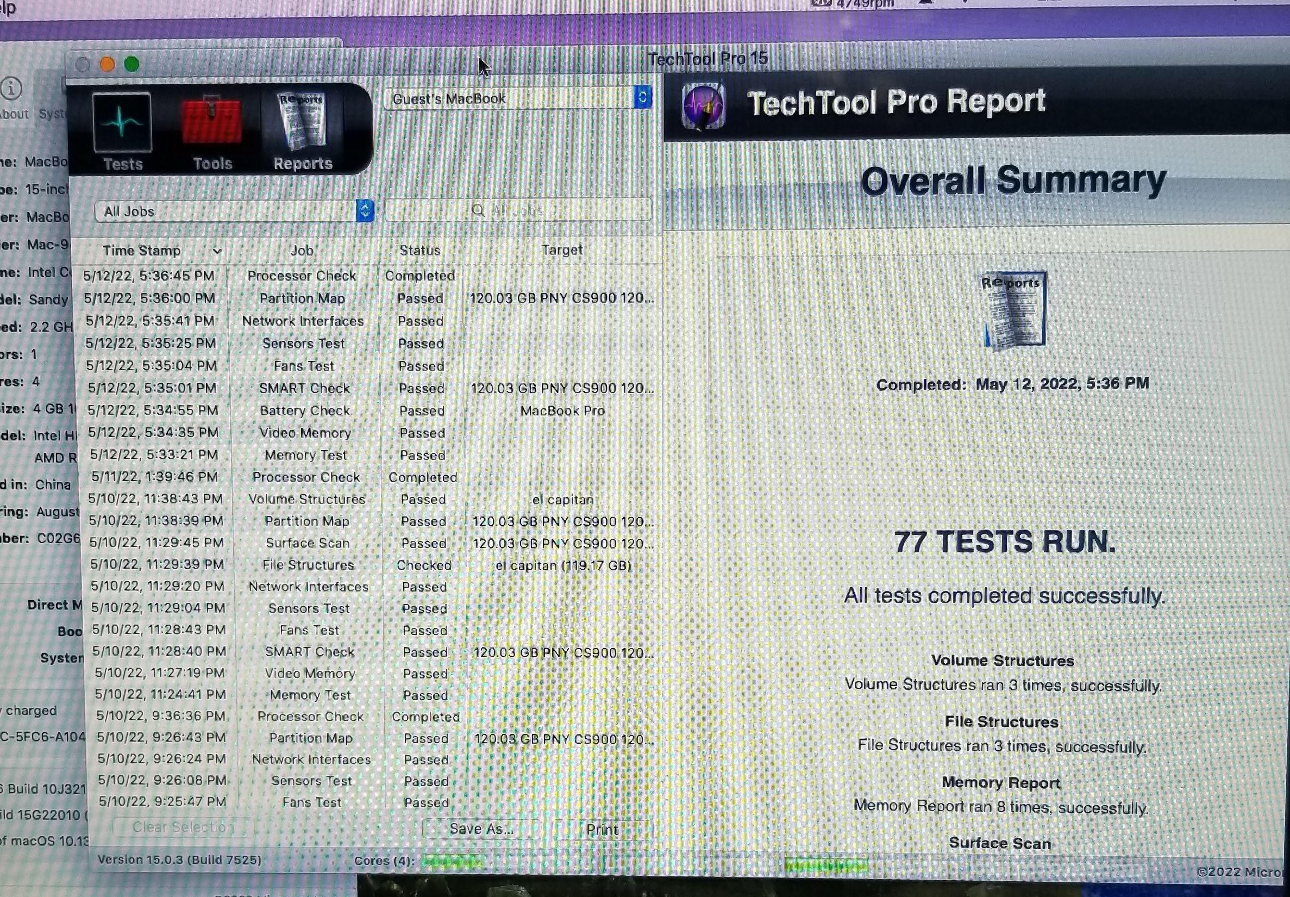
Task: Click the File Structures summary heading
Action: coord(1001,721)
